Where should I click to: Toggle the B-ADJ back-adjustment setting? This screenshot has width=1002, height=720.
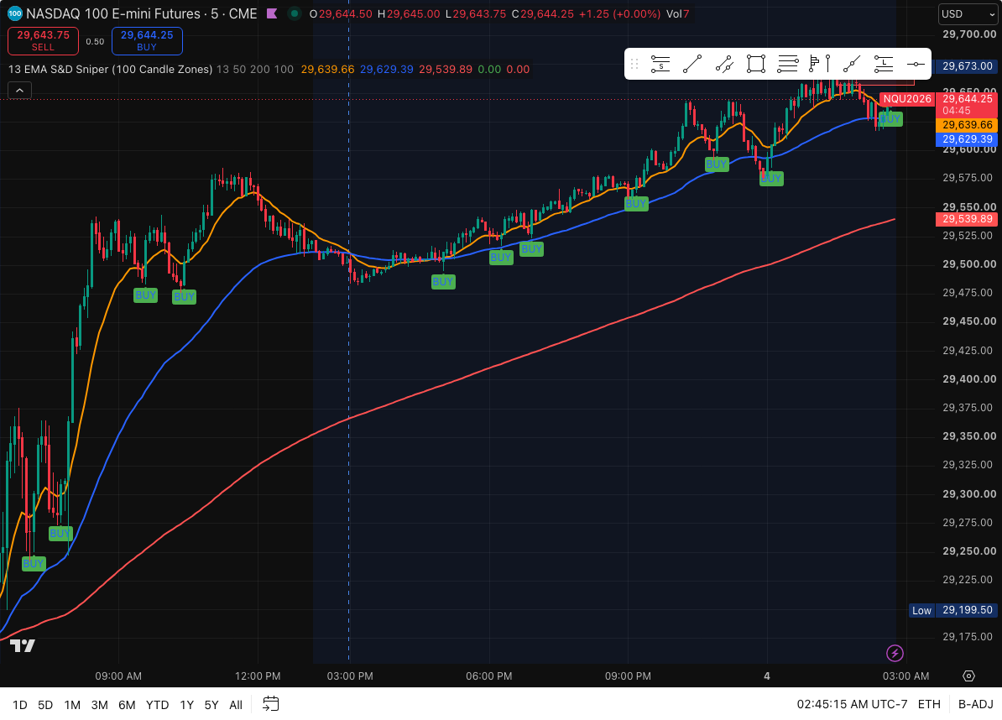click(x=975, y=704)
